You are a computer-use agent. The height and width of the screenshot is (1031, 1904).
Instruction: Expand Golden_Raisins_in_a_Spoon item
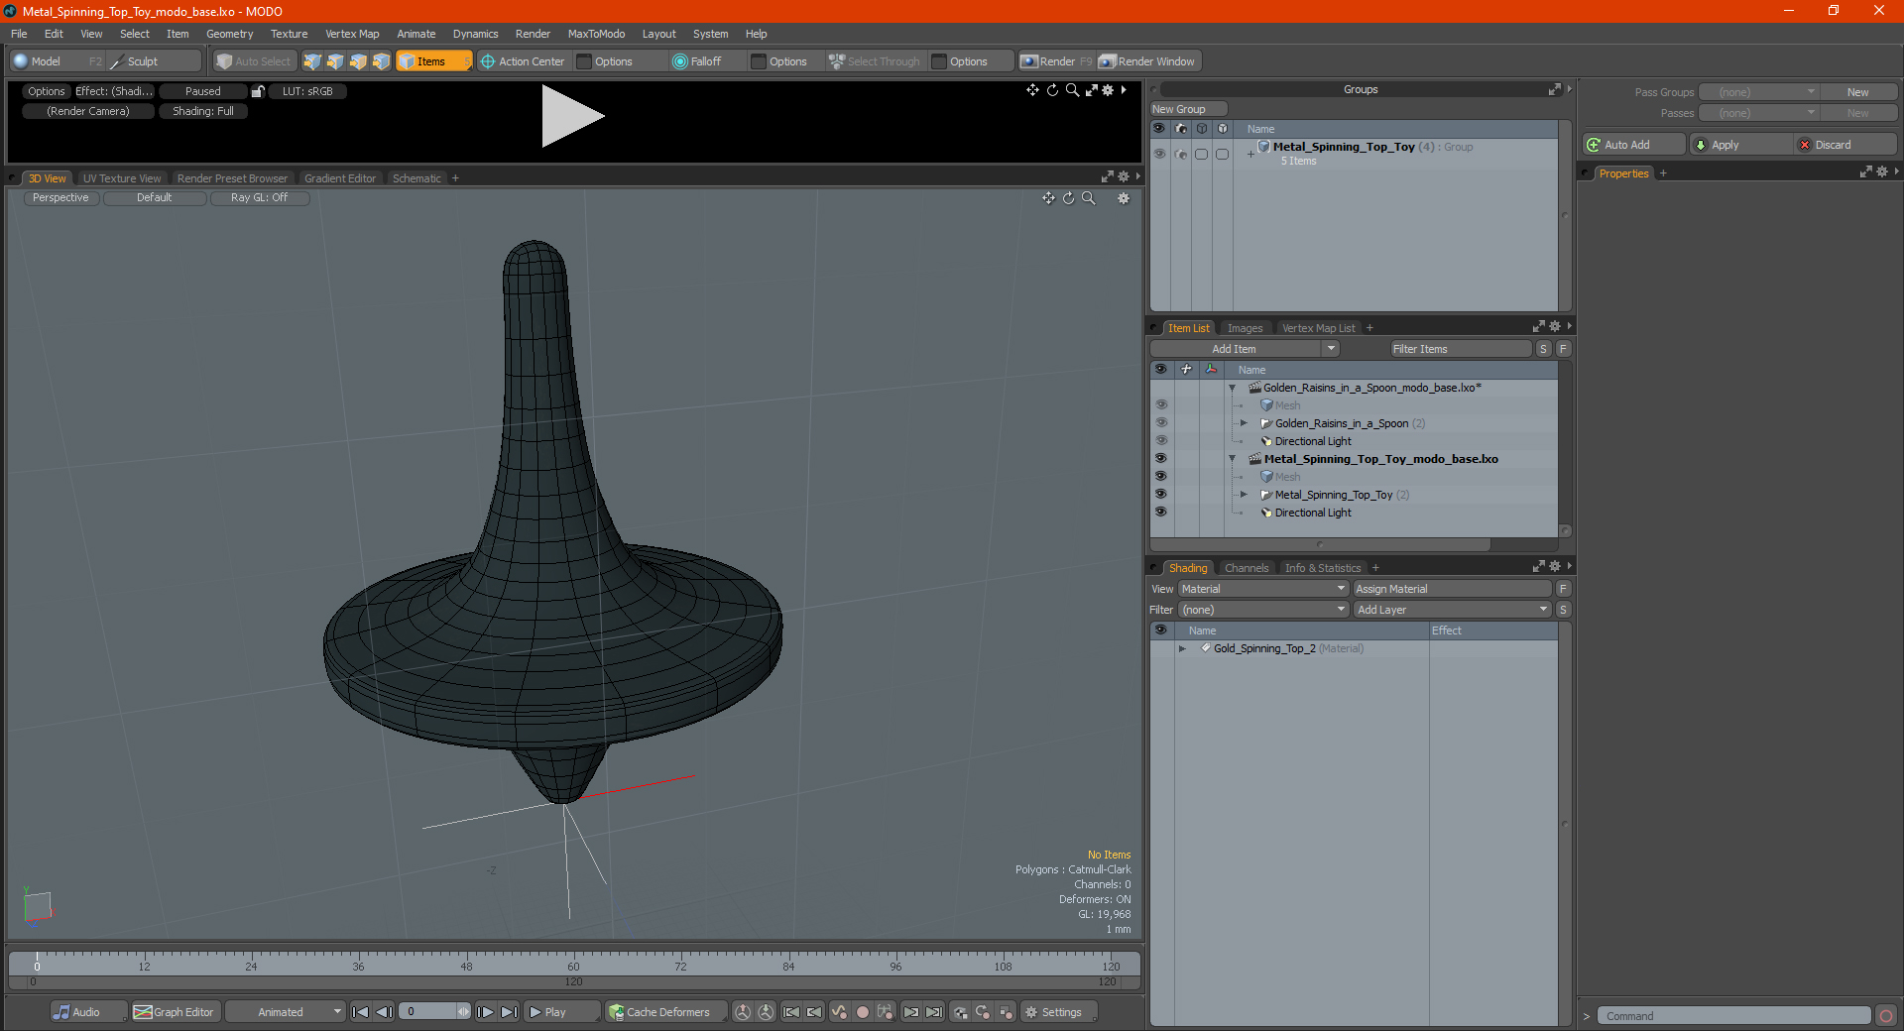pyautogui.click(x=1244, y=423)
